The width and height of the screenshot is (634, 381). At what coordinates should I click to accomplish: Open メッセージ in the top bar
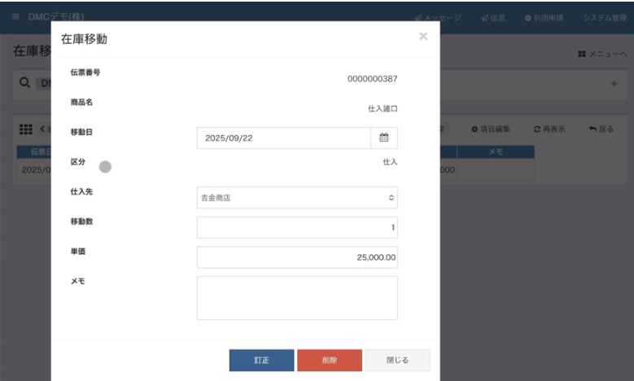tap(437, 17)
